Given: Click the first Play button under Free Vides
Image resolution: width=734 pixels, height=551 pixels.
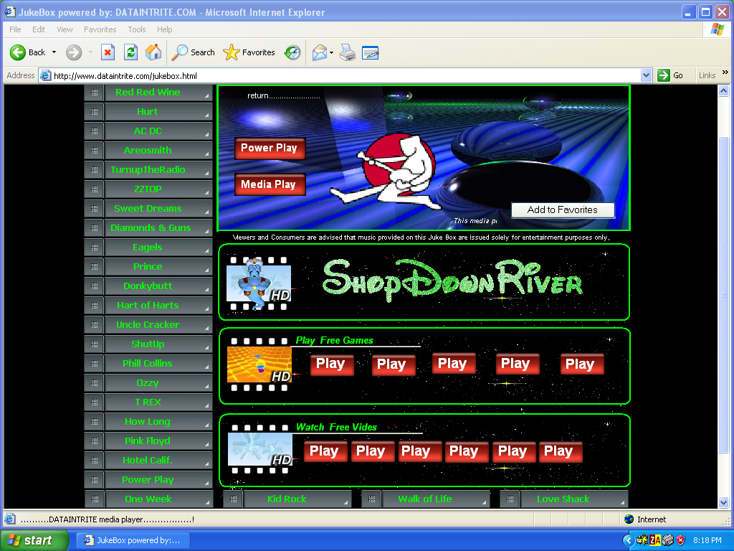Looking at the screenshot, I should (325, 452).
